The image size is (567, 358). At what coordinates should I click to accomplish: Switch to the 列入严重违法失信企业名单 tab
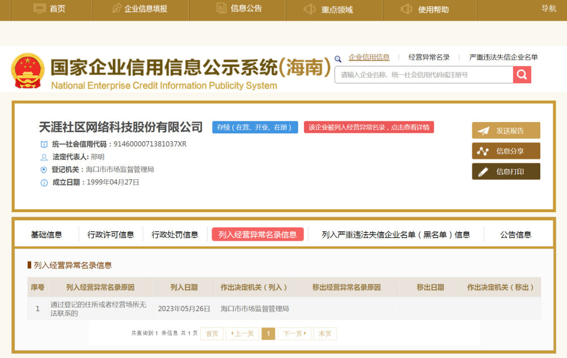(396, 234)
